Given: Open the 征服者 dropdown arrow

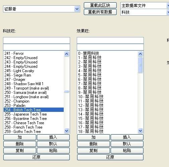Looking at the screenshot, I should click(77, 9).
